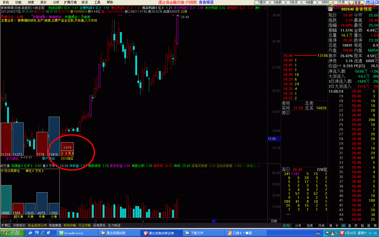Click the 超大单 bar in holdings chart
The width and height of the screenshot is (379, 237).
click(x=18, y=209)
